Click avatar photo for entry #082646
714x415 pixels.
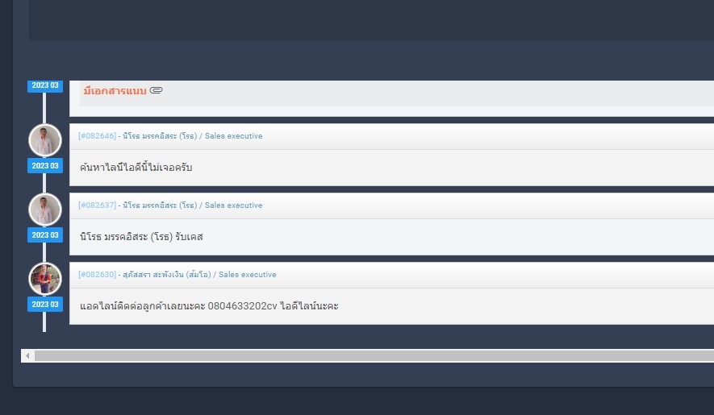(45, 140)
